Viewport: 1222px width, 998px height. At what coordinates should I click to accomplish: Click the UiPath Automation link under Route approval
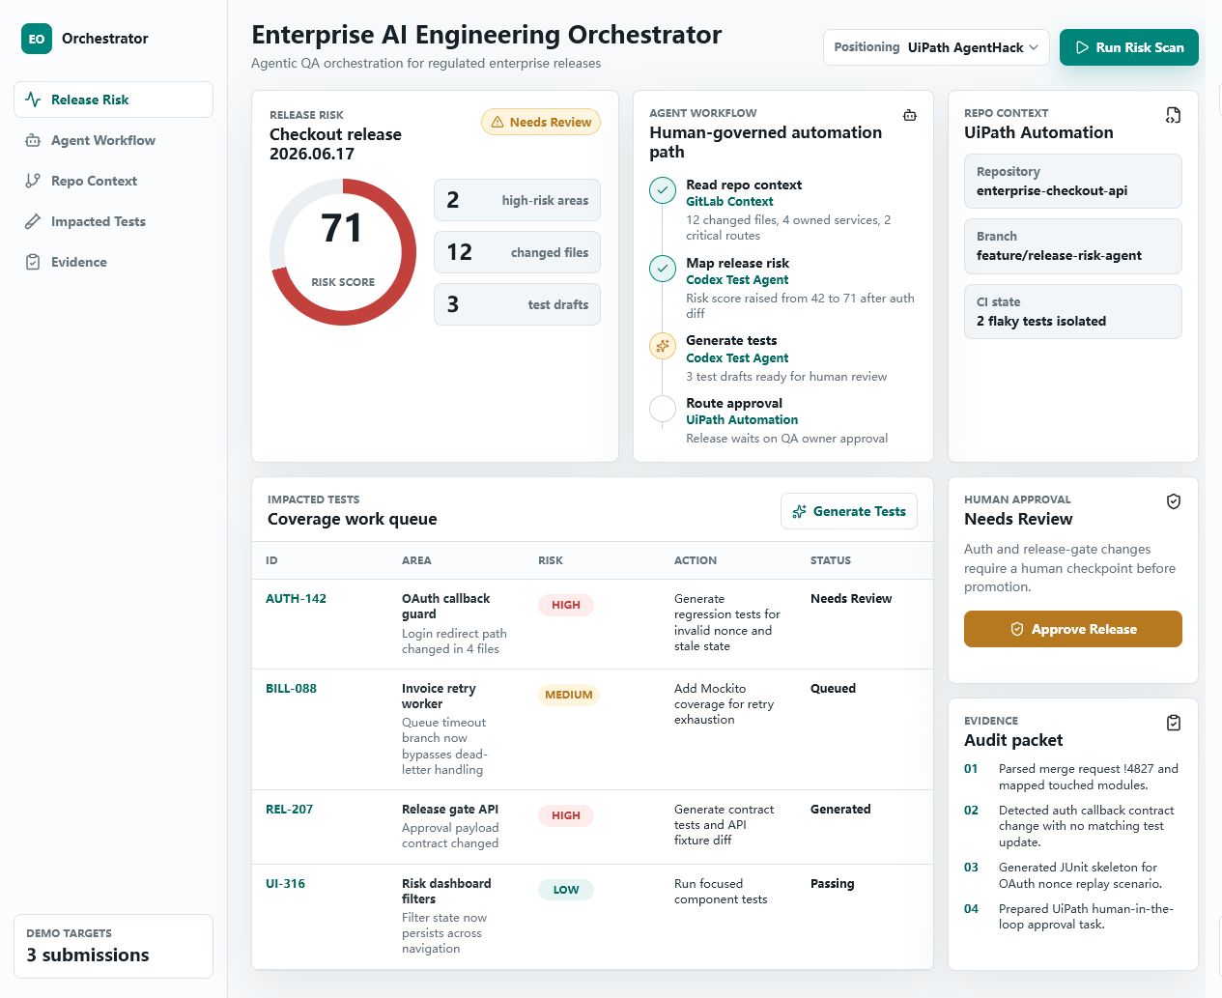click(742, 419)
